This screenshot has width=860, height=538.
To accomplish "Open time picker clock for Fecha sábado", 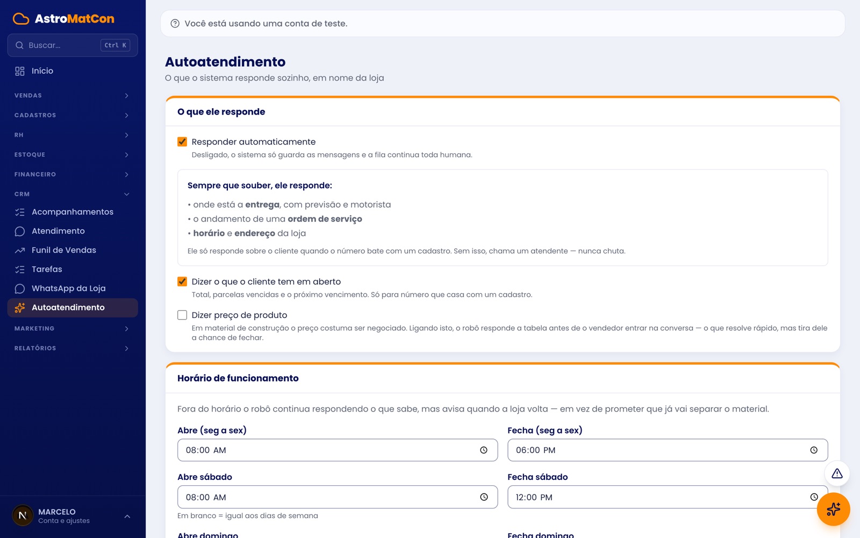I will 814,497.
